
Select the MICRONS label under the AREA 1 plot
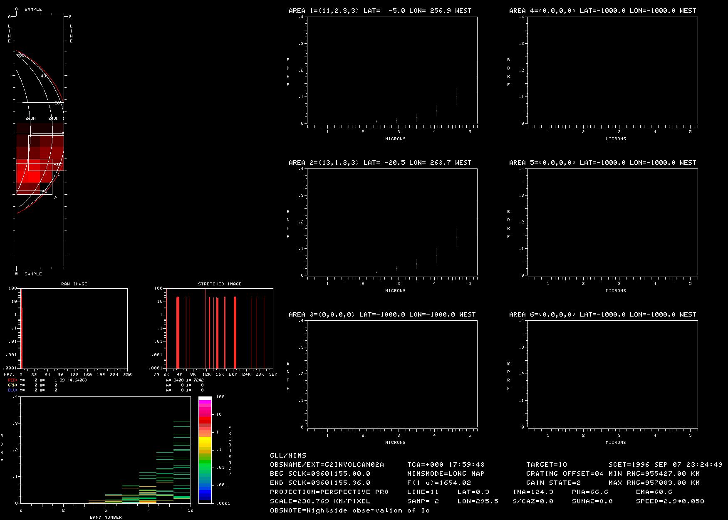click(x=395, y=139)
